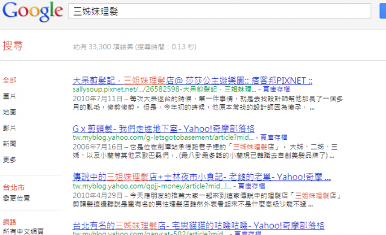Open result 大呆剪髮記．三姐妹理髮店 PIXNET
The width and height of the screenshot is (386, 235).
(x=192, y=81)
